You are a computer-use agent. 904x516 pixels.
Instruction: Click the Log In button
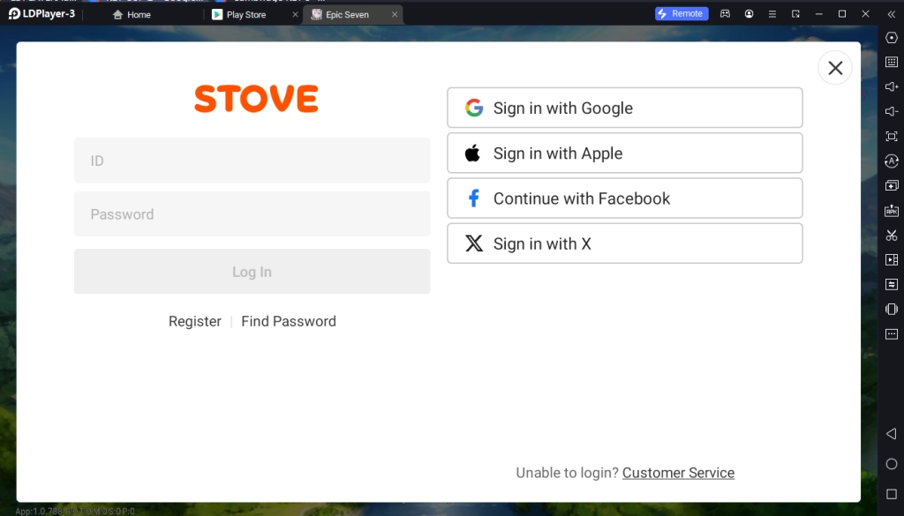tap(252, 272)
